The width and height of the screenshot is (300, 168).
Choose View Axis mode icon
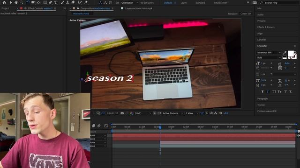110,2
